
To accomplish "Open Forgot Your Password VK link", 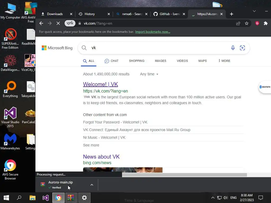I will (x=115, y=122).
